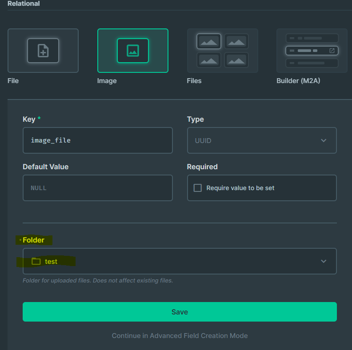Tick the Require value to be set checkbox
The image size is (352, 350).
coord(197,188)
